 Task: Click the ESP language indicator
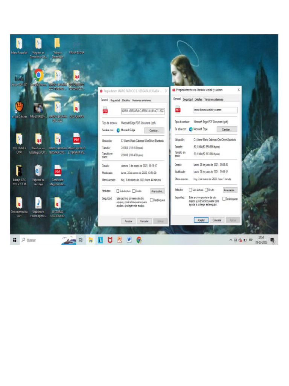pyautogui.click(x=251, y=240)
